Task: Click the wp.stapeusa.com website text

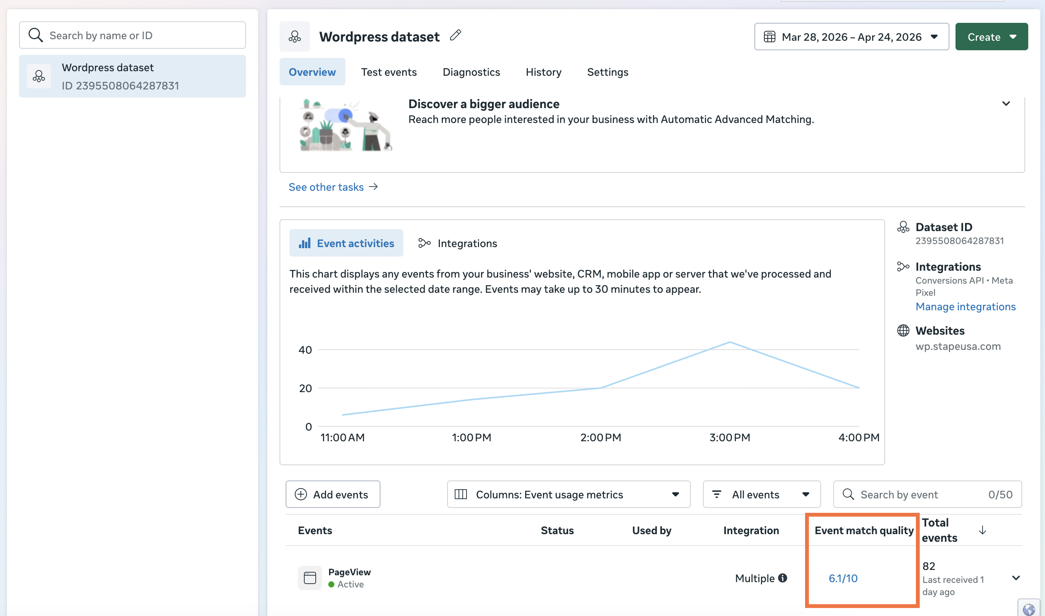Action: (958, 346)
